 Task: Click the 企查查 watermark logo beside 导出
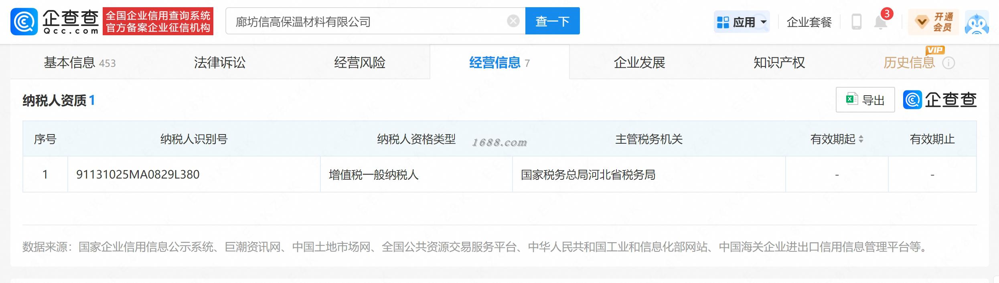(x=940, y=100)
